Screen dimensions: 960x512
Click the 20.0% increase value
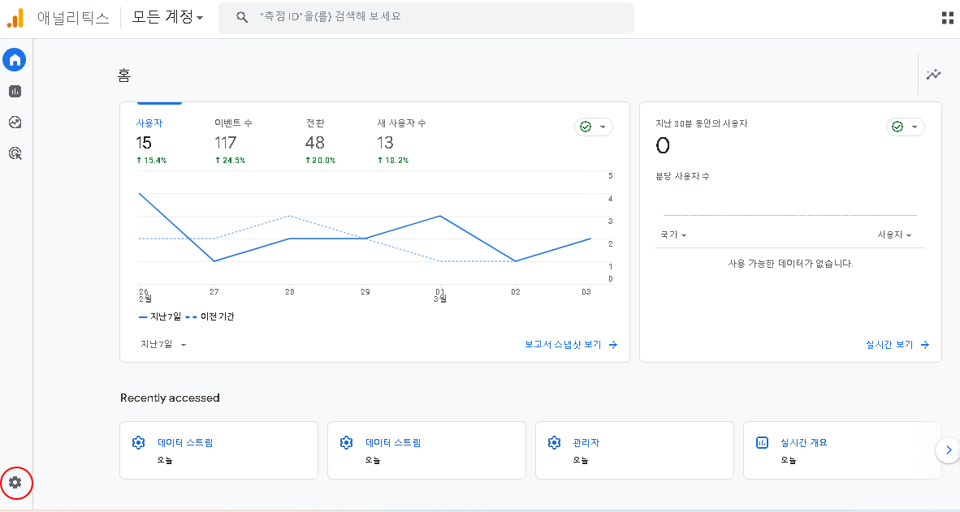click(320, 161)
